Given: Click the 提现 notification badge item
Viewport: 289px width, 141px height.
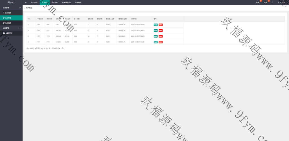Looking at the screenshot, I should (x=266, y=2).
